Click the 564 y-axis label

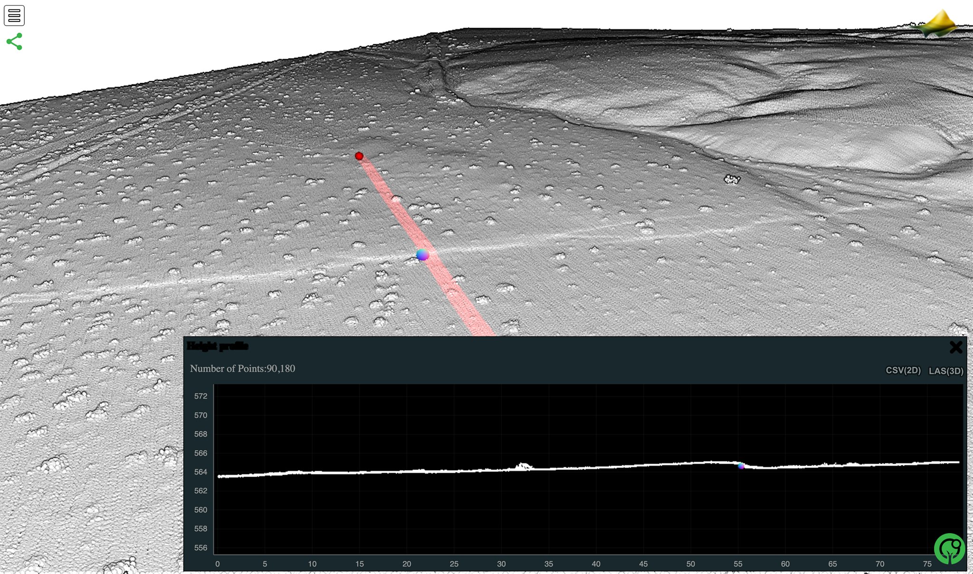pos(200,472)
